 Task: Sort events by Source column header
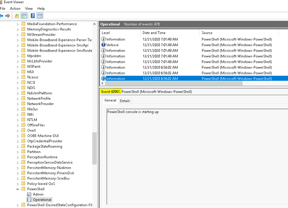point(239,33)
